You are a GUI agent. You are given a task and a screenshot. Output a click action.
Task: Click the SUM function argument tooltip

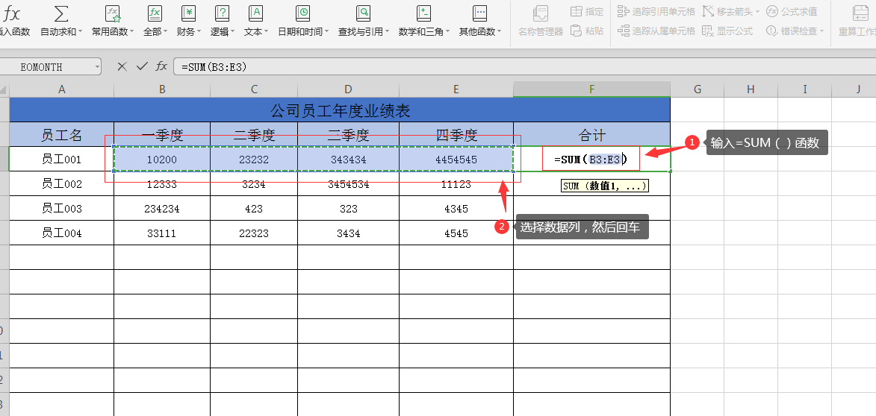pyautogui.click(x=604, y=186)
